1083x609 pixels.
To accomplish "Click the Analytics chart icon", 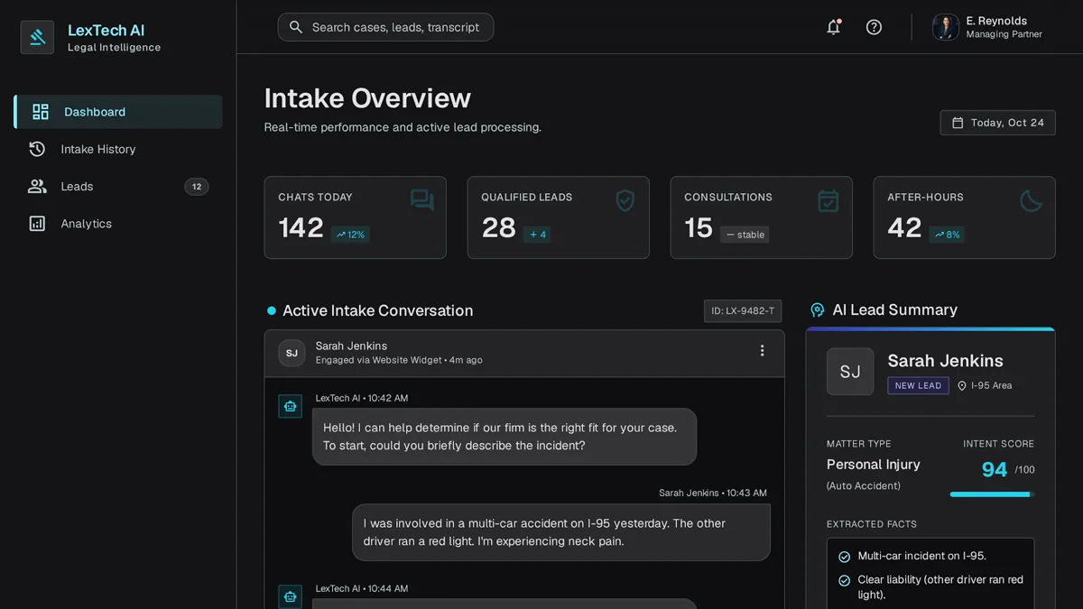I will pos(37,224).
